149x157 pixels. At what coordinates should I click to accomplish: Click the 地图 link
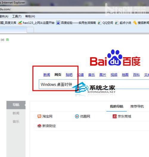pyautogui.click(x=125, y=75)
